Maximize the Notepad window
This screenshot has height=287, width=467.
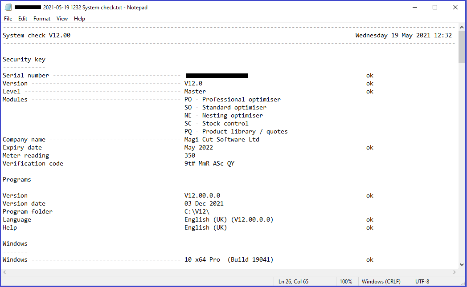[435, 7]
